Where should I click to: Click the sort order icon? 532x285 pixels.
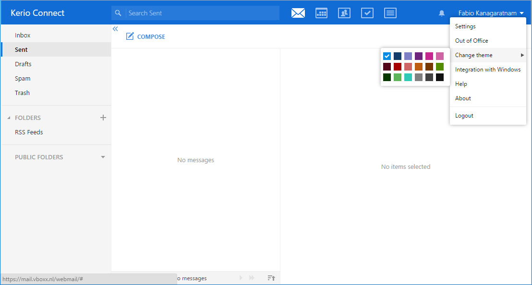pos(271,278)
